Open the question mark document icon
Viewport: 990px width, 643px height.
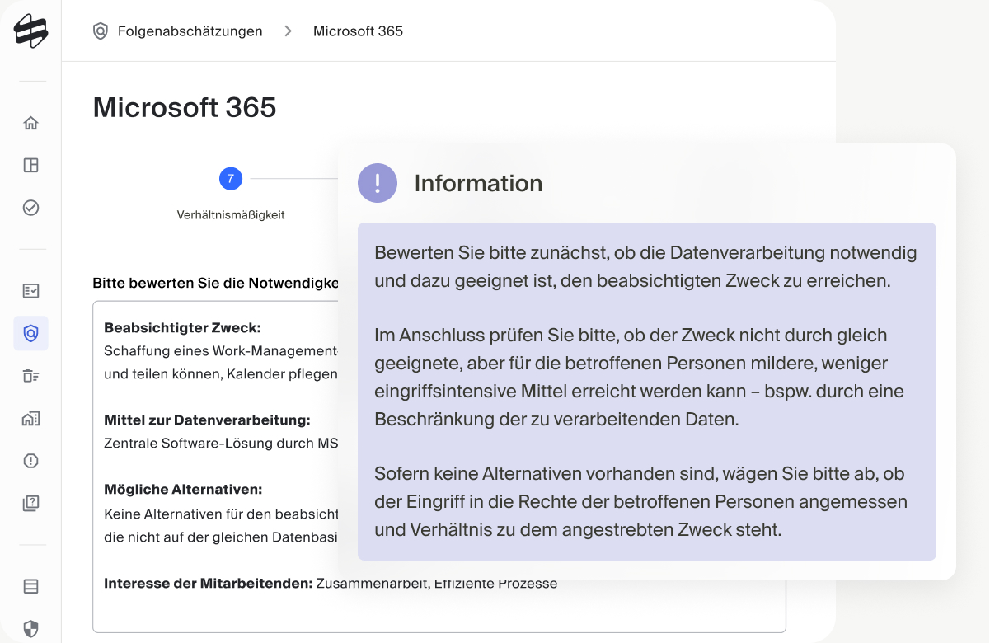30,503
